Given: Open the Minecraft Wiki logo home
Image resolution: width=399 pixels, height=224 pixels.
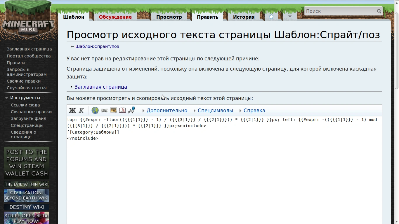Looking at the screenshot, I should tap(28, 20).
